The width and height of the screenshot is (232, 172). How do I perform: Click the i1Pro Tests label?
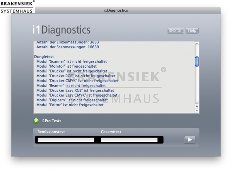[51, 121]
